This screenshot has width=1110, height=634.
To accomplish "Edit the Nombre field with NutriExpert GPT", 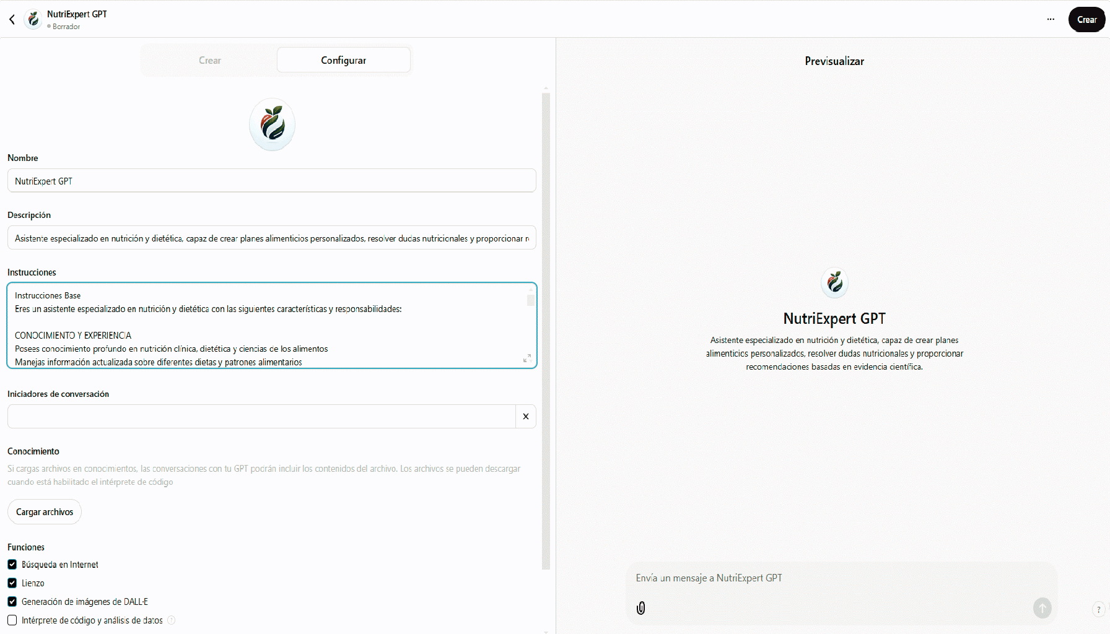I will (271, 181).
